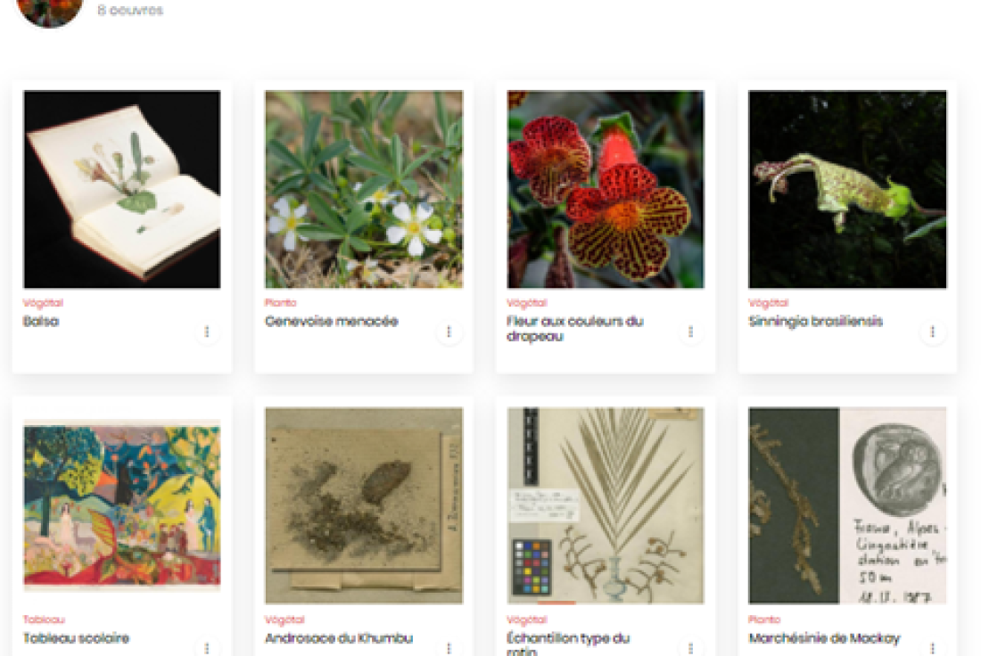Open the palm leaf herbarium sheet image
This screenshot has width=981, height=656.
[606, 505]
